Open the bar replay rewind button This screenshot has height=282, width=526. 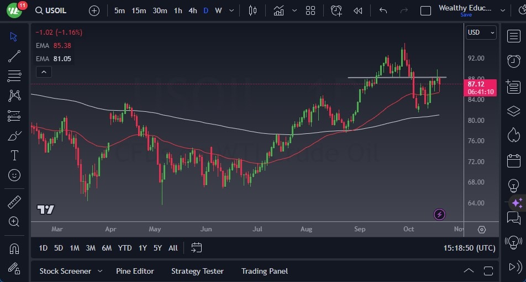tap(358, 10)
